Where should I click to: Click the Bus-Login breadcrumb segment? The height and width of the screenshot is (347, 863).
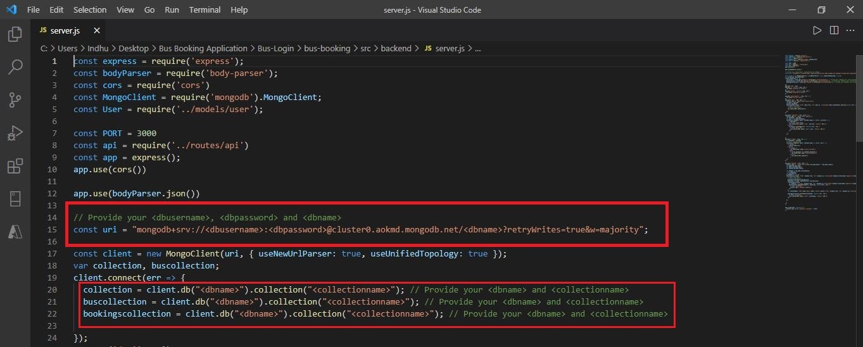click(275, 48)
